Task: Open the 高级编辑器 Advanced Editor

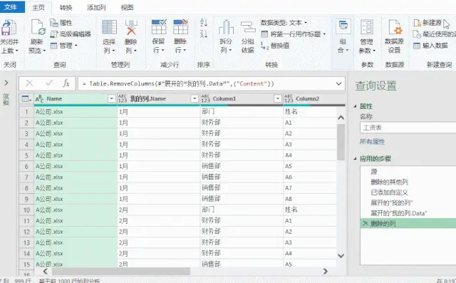Action: [71, 34]
